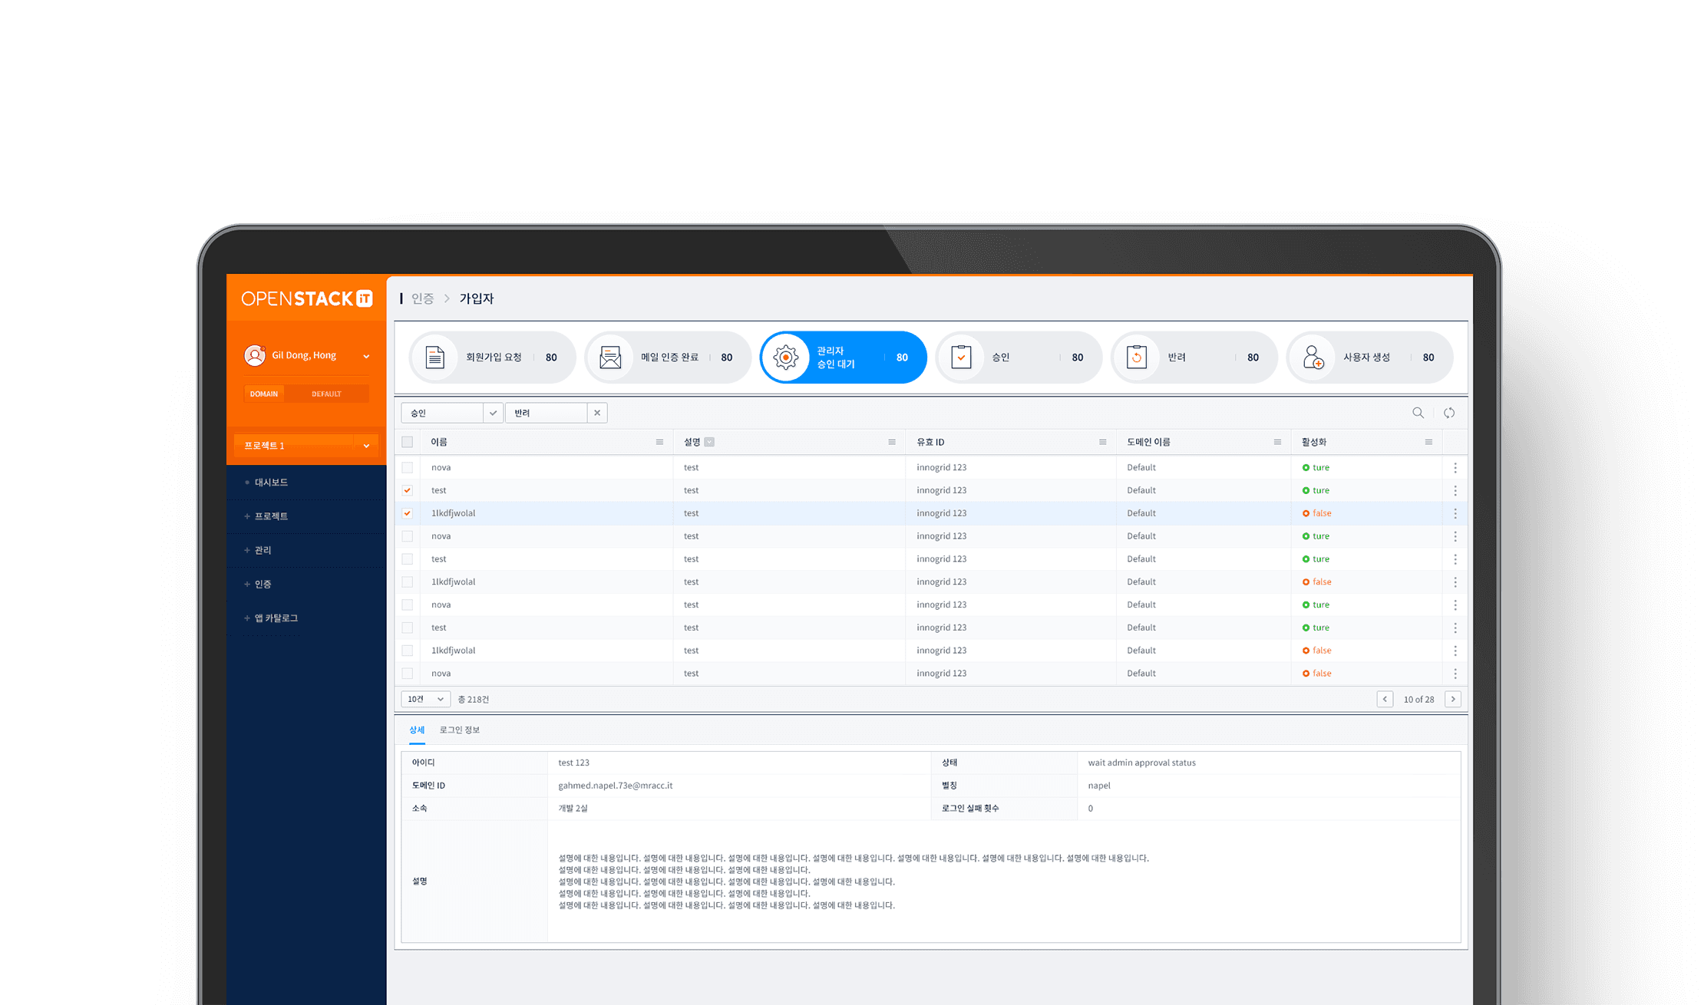The height and width of the screenshot is (1005, 1704).
Task: Uncheck the highlighted 1lkdfjwolal row checkbox
Action: [408, 513]
